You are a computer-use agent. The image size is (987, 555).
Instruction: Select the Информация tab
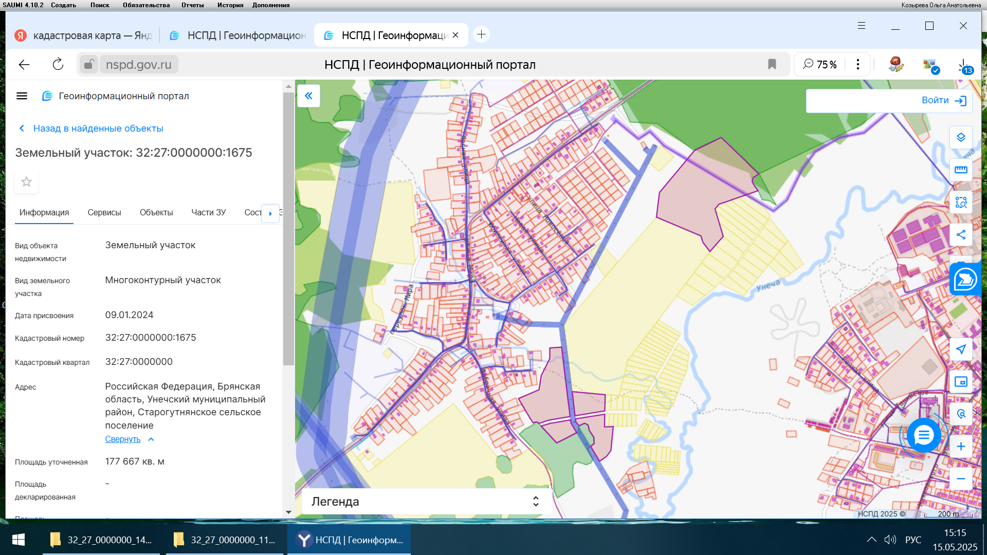(x=44, y=212)
